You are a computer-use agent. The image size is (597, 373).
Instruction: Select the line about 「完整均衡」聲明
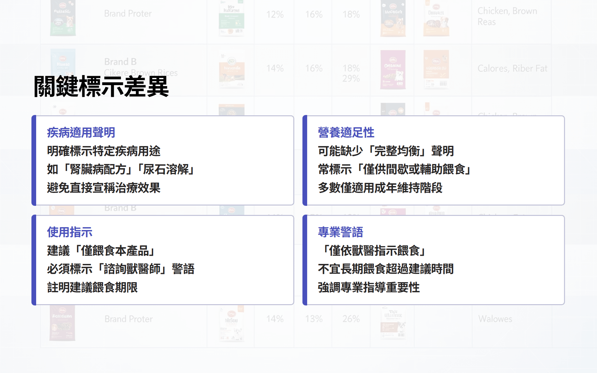(386, 151)
